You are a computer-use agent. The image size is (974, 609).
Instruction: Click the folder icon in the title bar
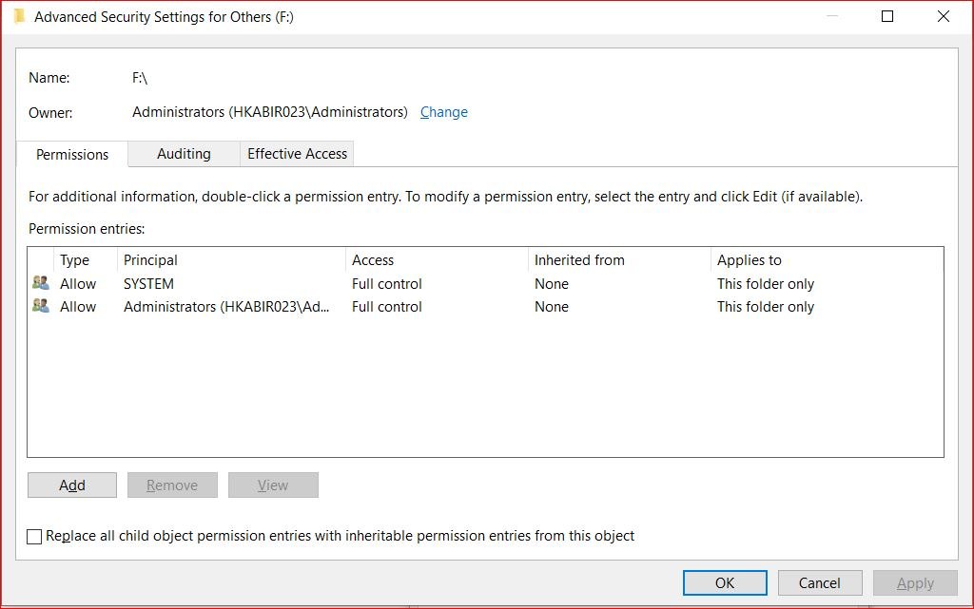click(19, 16)
